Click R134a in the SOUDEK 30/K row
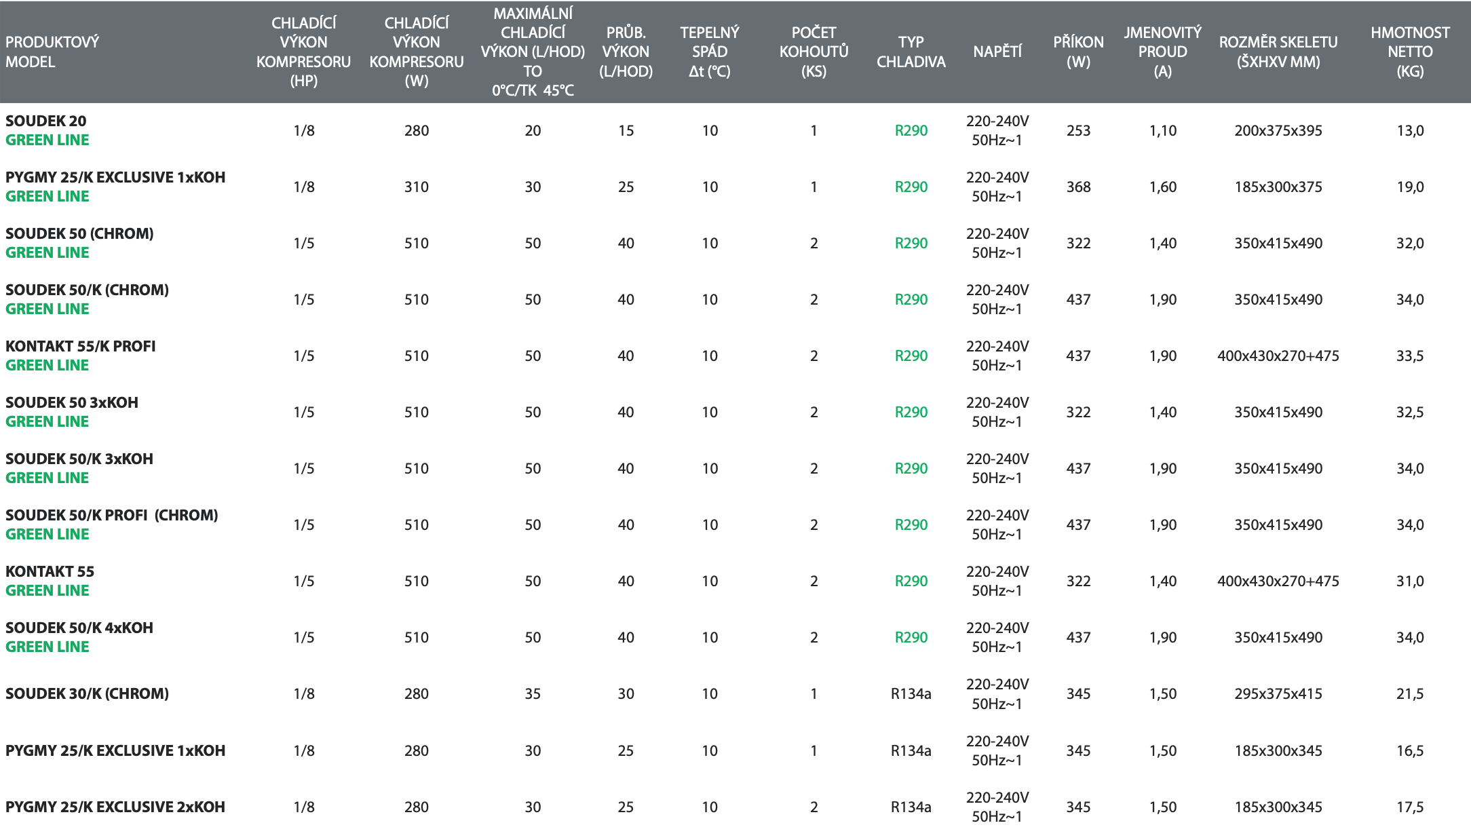Viewport: 1471px width, 840px height. [x=911, y=693]
